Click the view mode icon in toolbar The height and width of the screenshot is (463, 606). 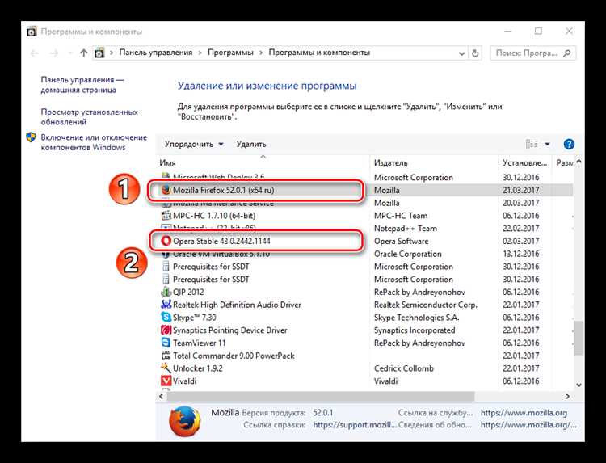point(532,144)
